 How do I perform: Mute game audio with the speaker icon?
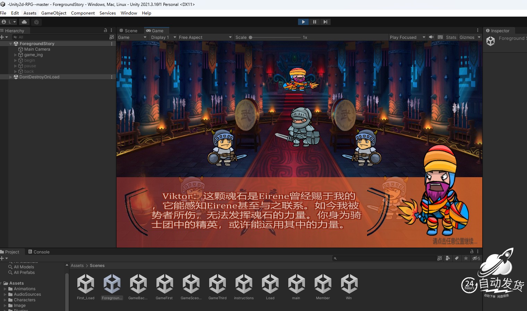click(x=431, y=37)
